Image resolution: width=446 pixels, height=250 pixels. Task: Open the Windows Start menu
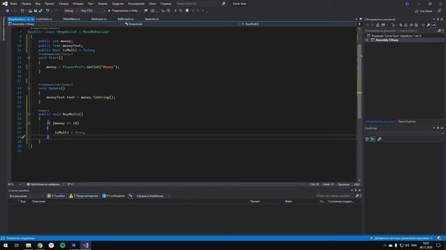6,245
